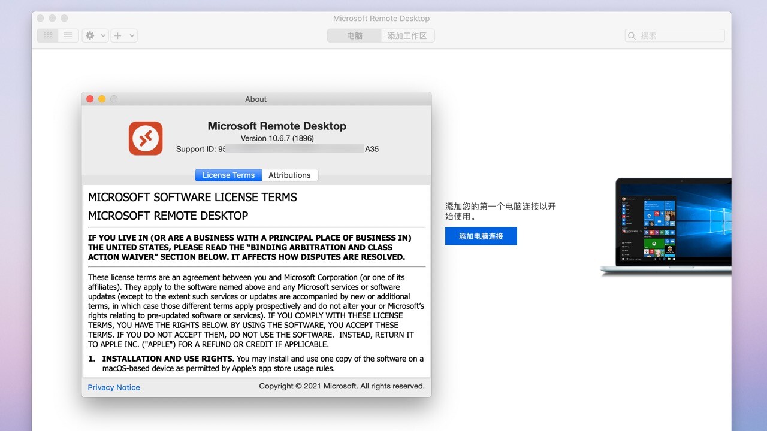Click the About window title

[256, 99]
